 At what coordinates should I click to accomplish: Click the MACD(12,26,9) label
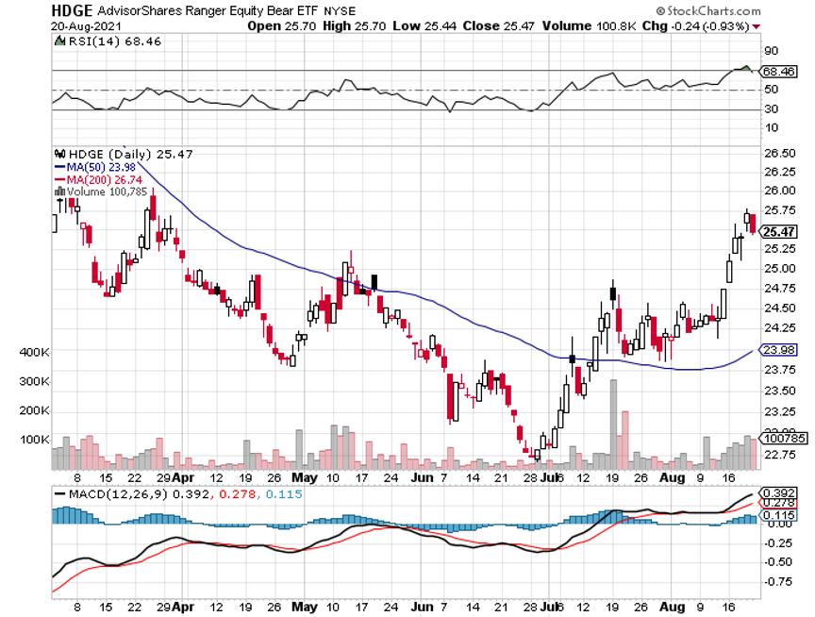click(x=118, y=493)
